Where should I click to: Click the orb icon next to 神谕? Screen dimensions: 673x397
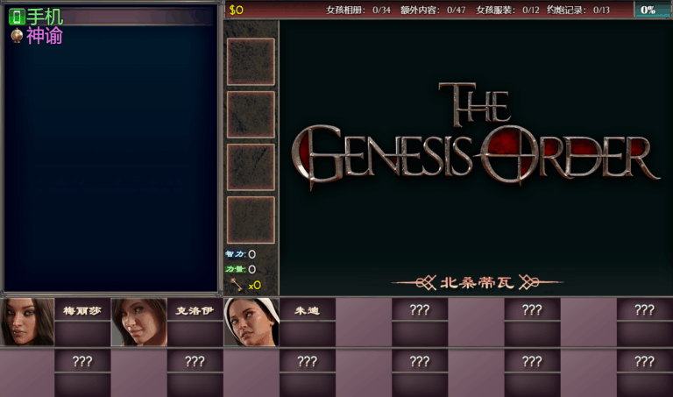pos(16,36)
